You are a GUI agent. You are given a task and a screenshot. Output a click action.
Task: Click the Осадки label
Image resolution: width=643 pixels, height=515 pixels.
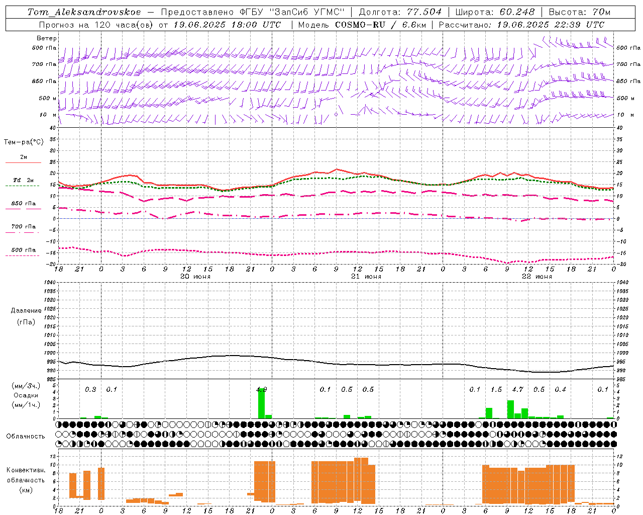point(25,395)
